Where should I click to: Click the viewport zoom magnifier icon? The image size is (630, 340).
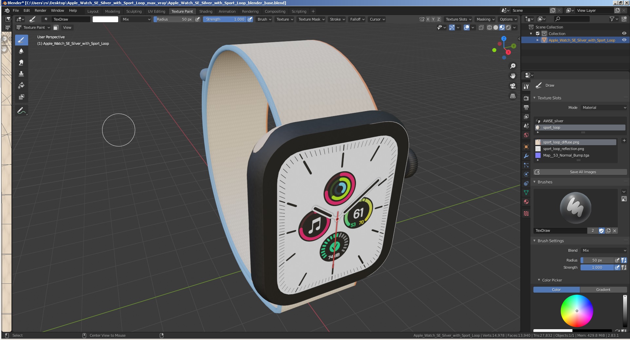pyautogui.click(x=513, y=66)
